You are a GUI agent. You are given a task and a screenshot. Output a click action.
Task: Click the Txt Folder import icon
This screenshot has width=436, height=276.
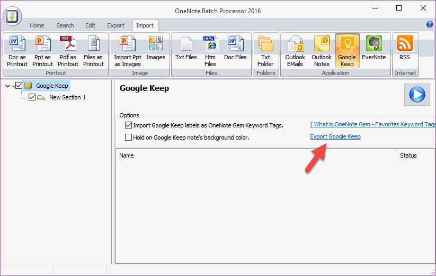click(x=265, y=51)
